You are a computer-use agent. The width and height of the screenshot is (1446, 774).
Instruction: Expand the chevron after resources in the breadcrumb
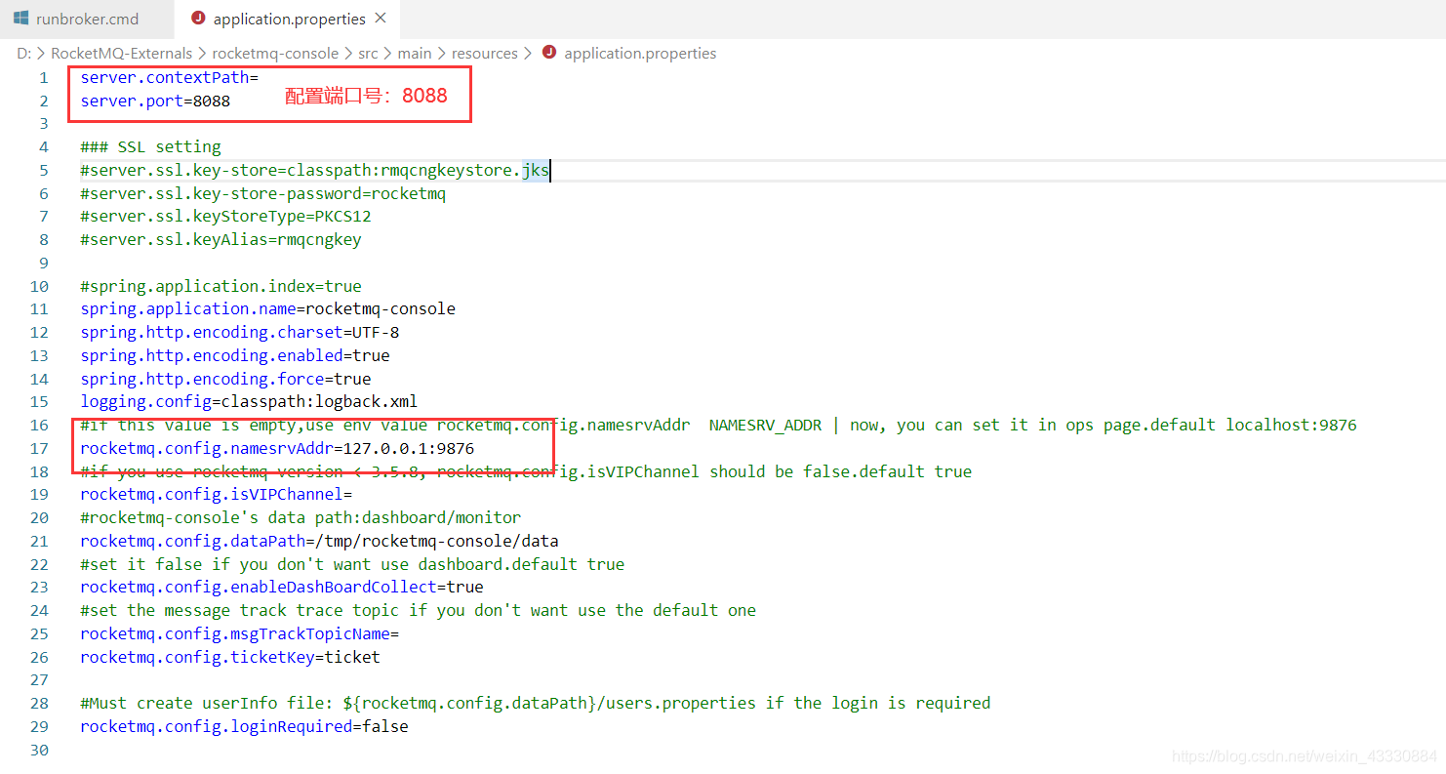click(528, 54)
